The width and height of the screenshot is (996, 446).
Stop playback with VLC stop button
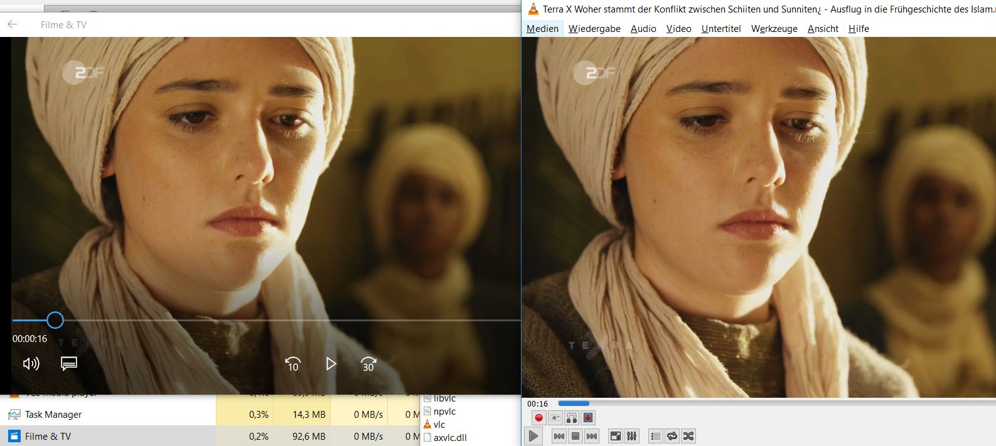(575, 436)
